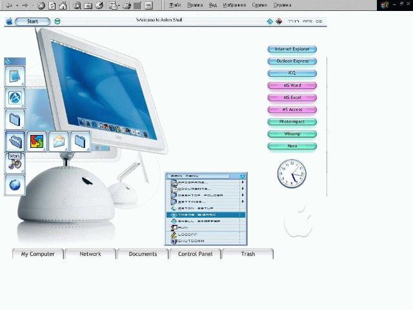
Task: Launch Internet Explorer button
Action: pos(292,49)
